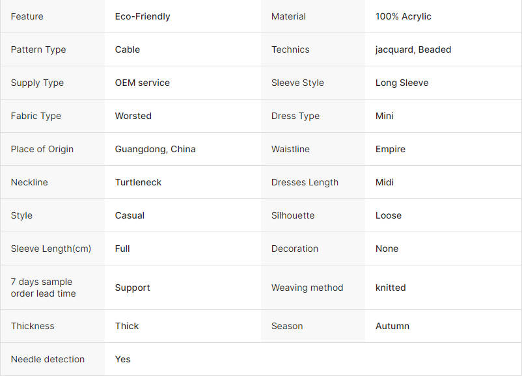The width and height of the screenshot is (522, 376).
Task: Click the Needle detection Yes value
Action: coord(122,359)
